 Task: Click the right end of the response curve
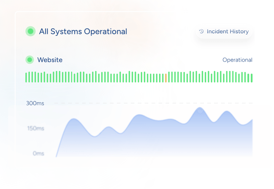[x=252, y=120]
